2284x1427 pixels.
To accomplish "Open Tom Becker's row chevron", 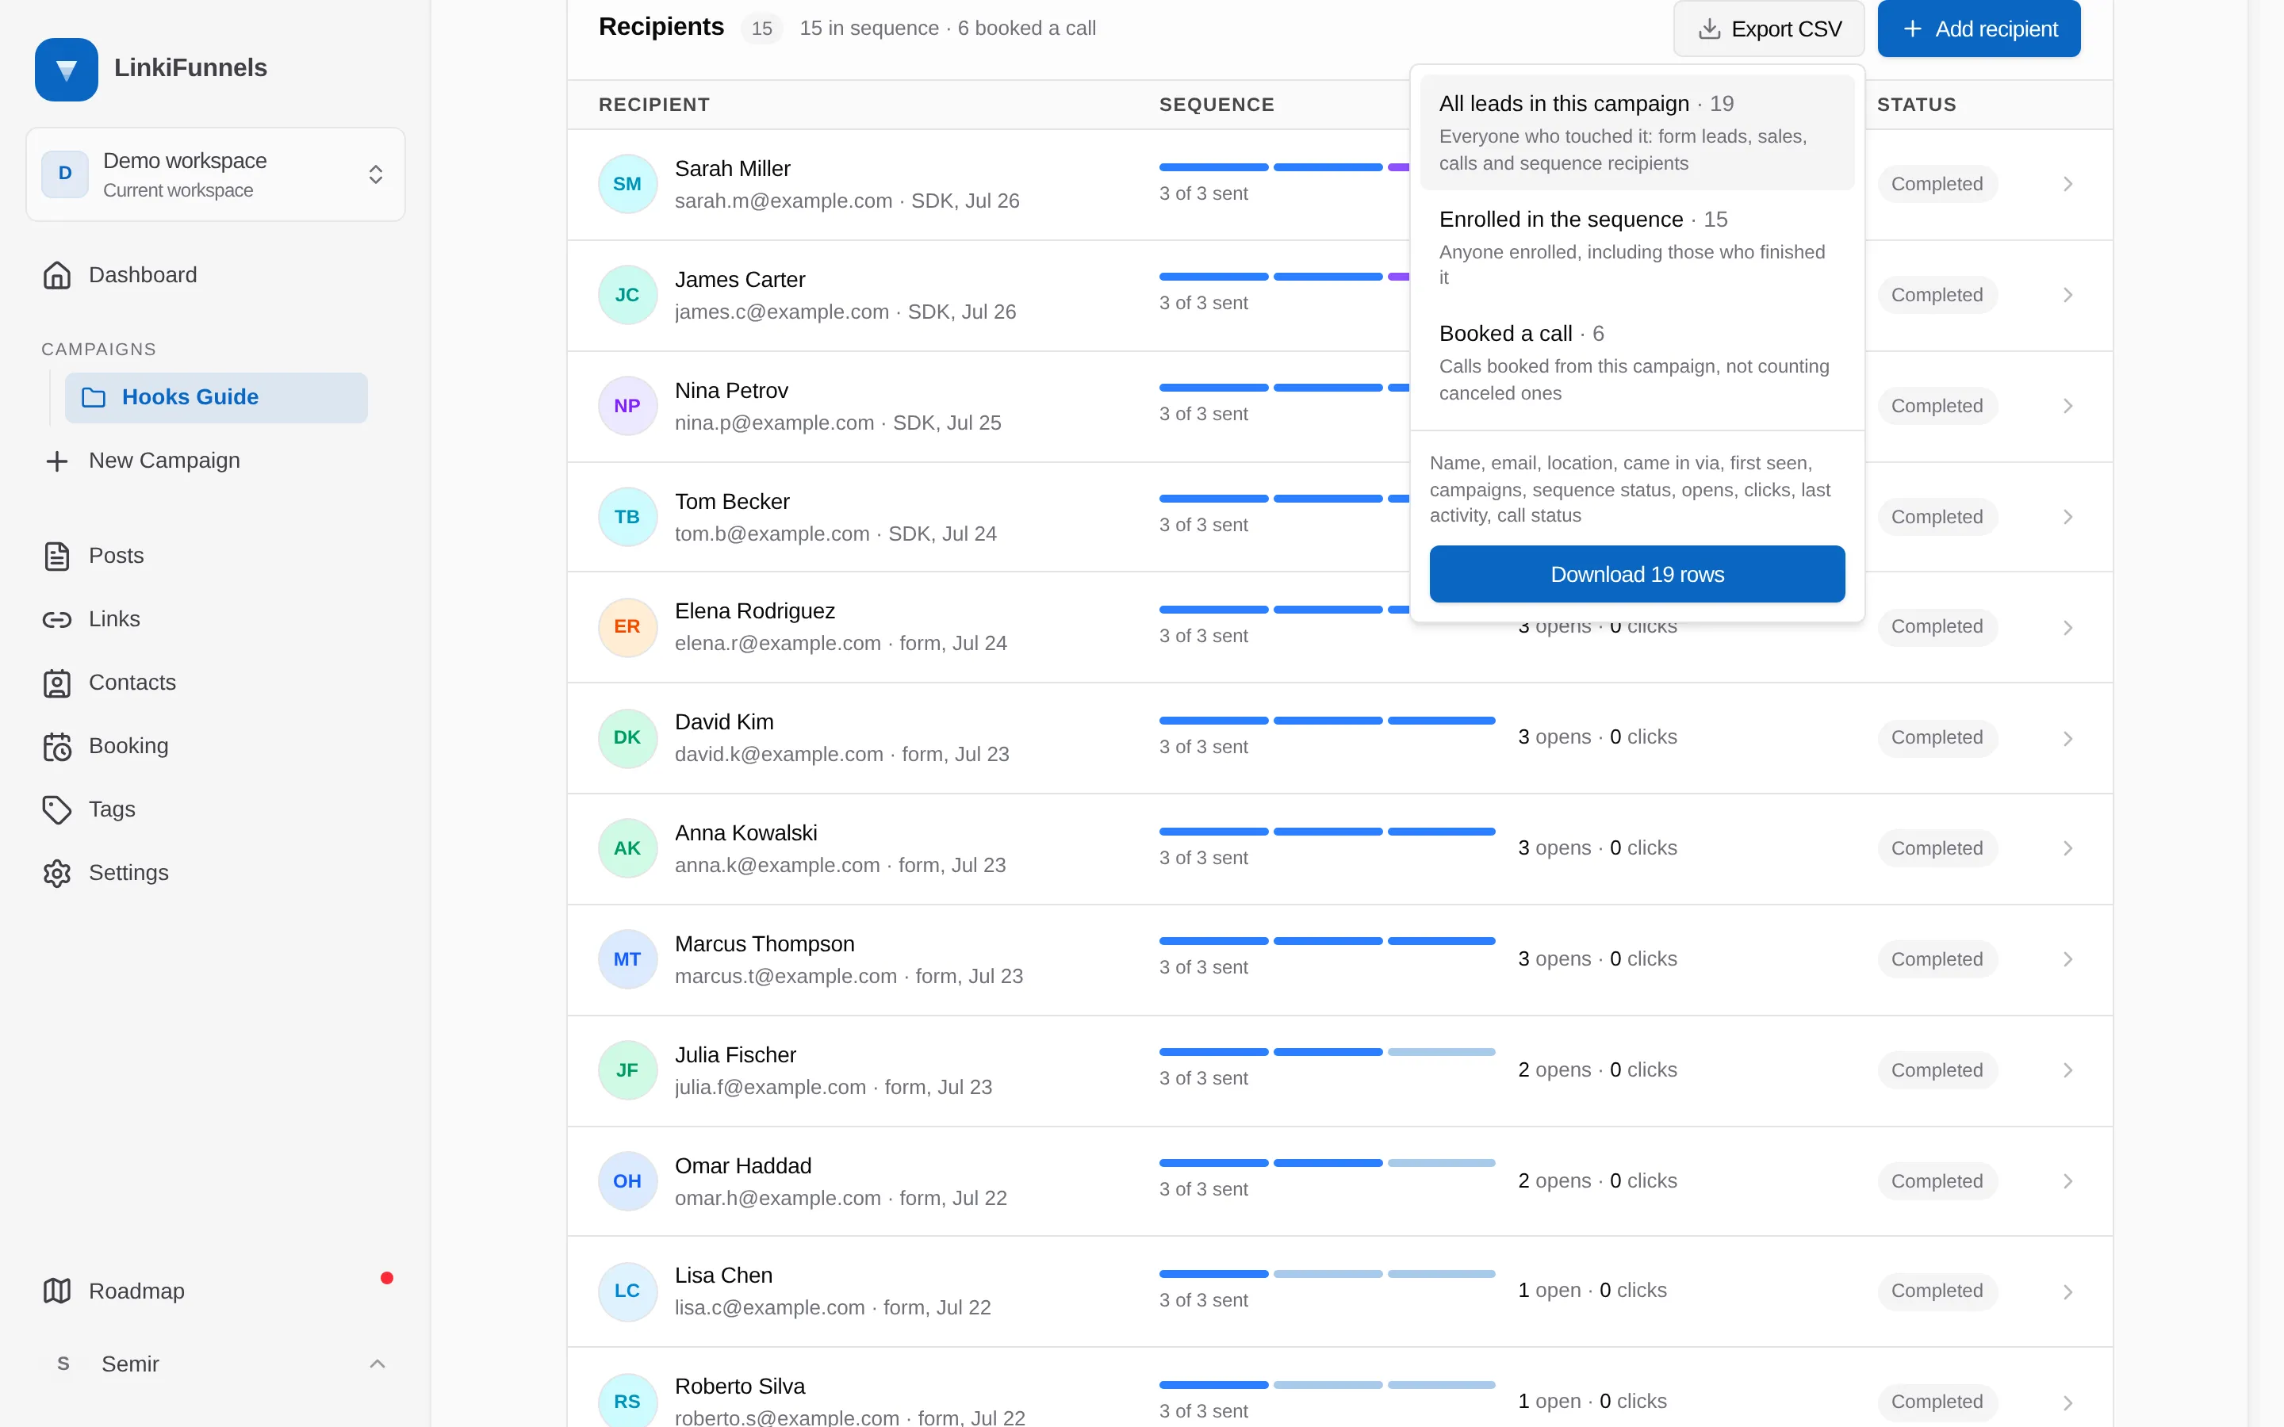I will (x=2067, y=517).
